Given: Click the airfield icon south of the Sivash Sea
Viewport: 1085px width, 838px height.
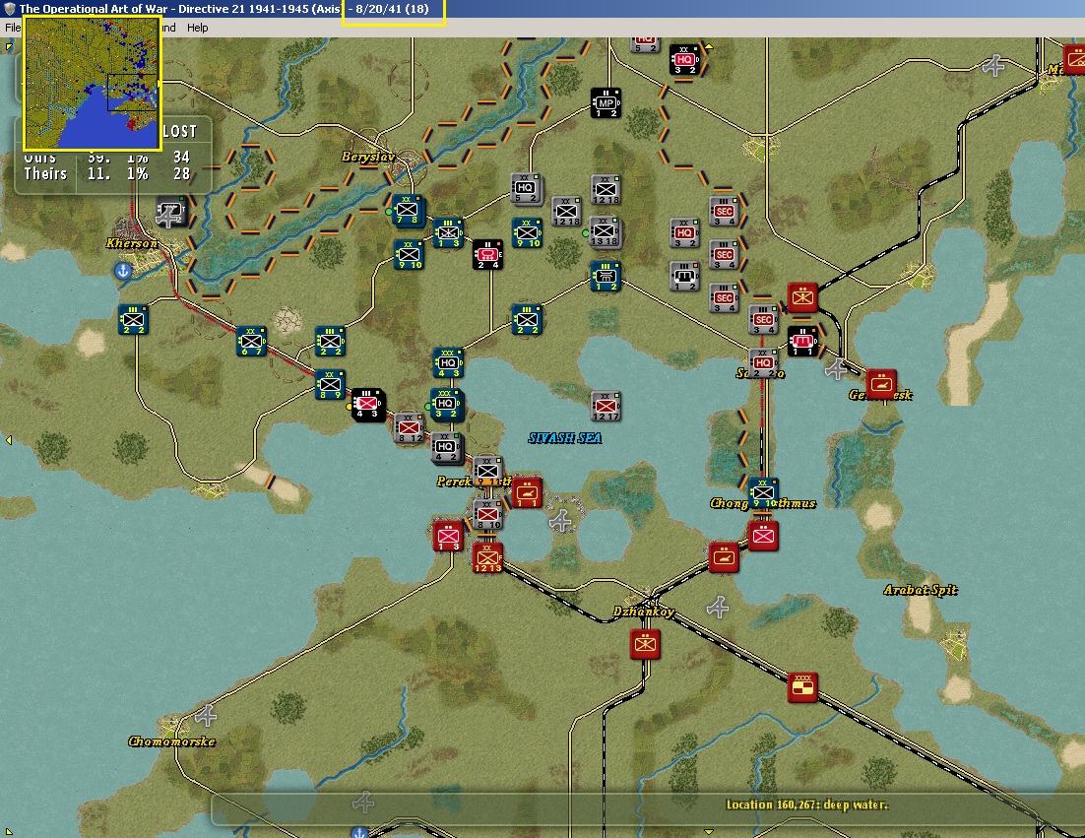Looking at the screenshot, I should pos(561,520).
